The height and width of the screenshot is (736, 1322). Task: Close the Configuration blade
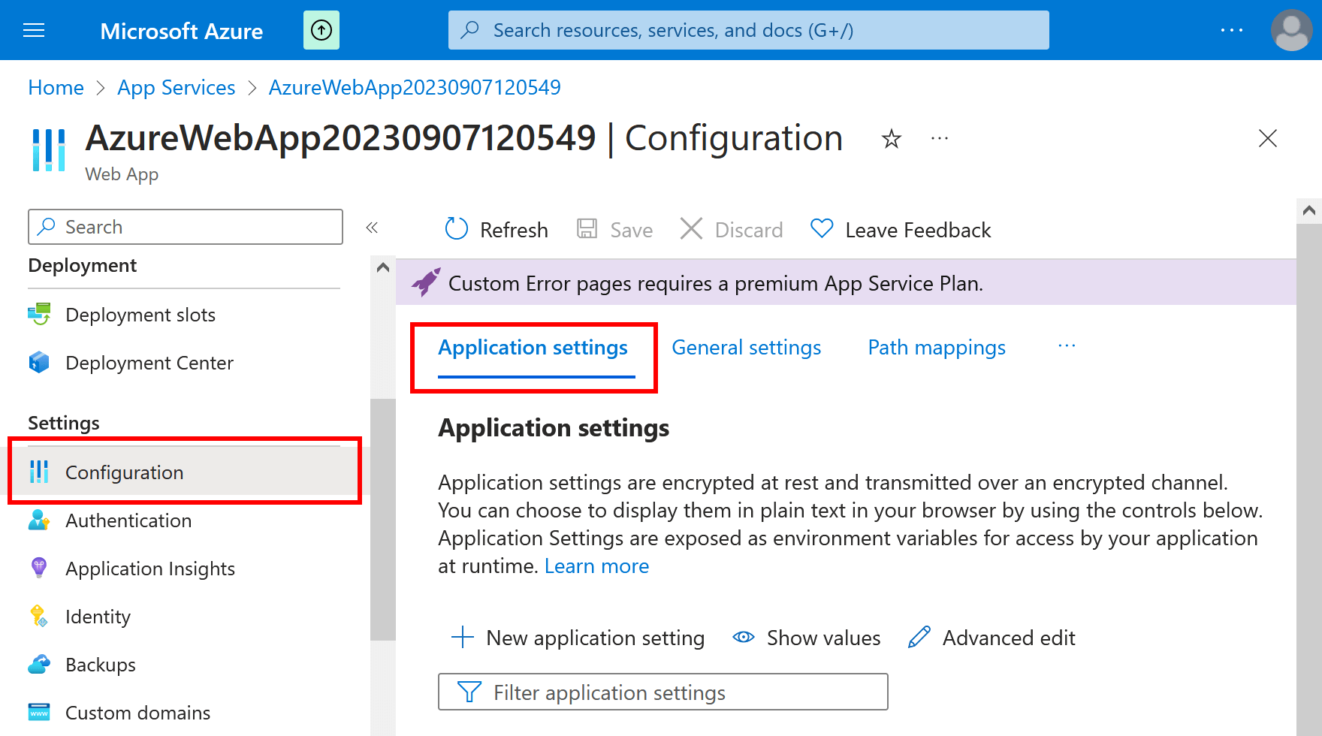pyautogui.click(x=1268, y=138)
